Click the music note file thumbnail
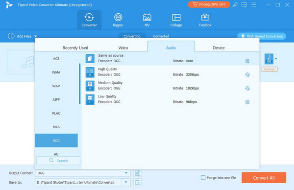294x190 pixels. pyautogui.click(x=21, y=62)
